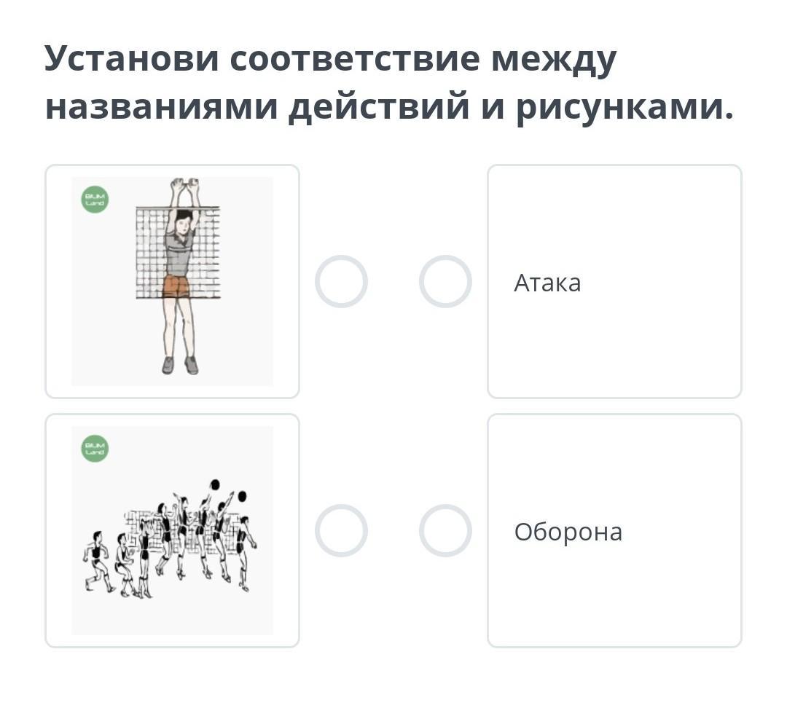Click the running player at far left
The width and height of the screenshot is (787, 708).
tap(98, 560)
